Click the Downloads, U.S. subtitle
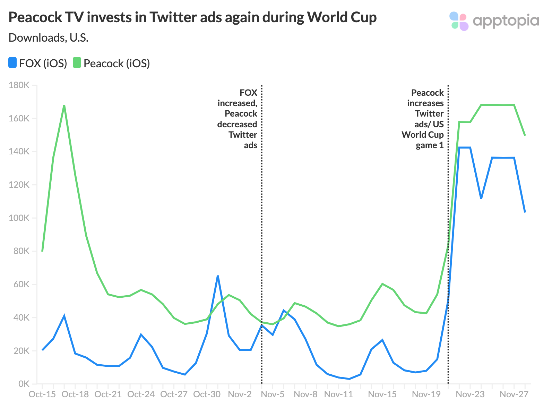This screenshot has width=552, height=399. tap(49, 37)
